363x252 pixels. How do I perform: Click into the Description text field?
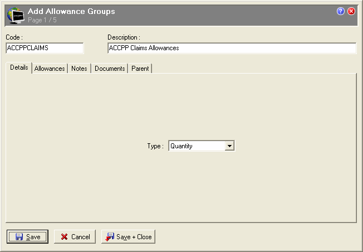tap(231, 48)
